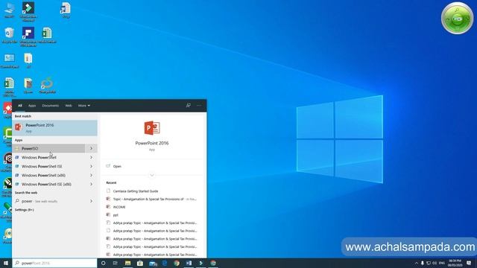Switch to Documents search filter tab
Screen dimensions: 477x268
(x=51, y=106)
